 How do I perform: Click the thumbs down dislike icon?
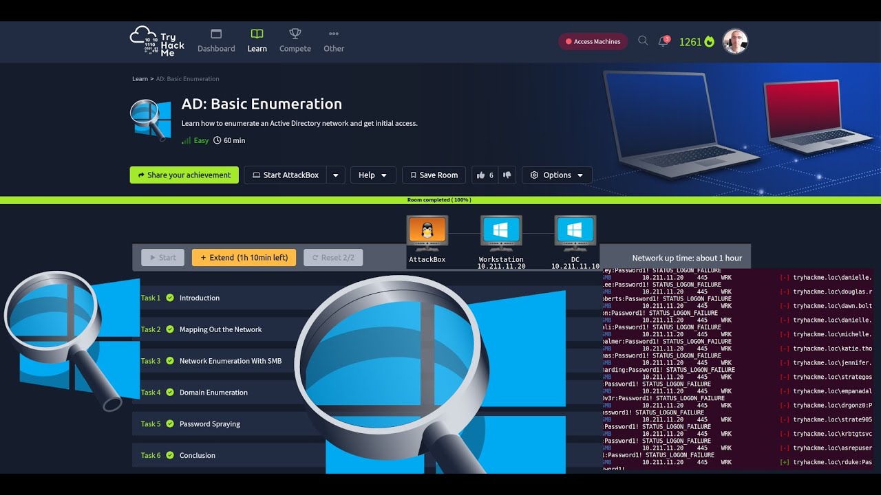pos(507,175)
